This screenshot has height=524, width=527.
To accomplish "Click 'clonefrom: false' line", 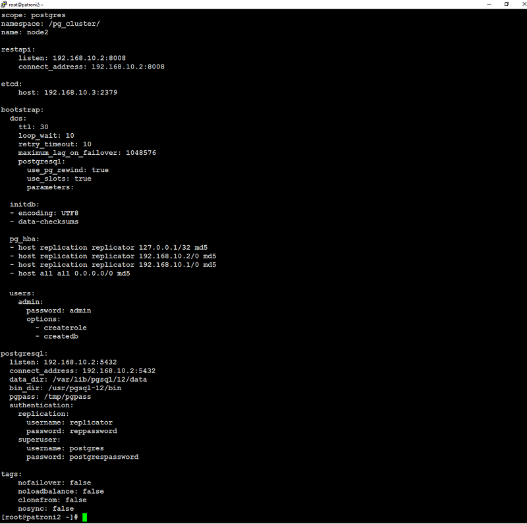I will coord(53,500).
